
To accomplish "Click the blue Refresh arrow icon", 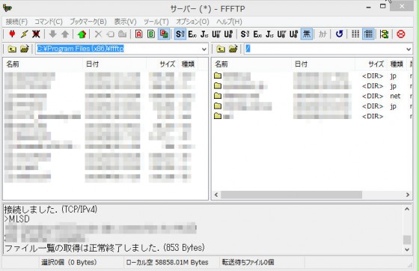I will coord(339,34).
